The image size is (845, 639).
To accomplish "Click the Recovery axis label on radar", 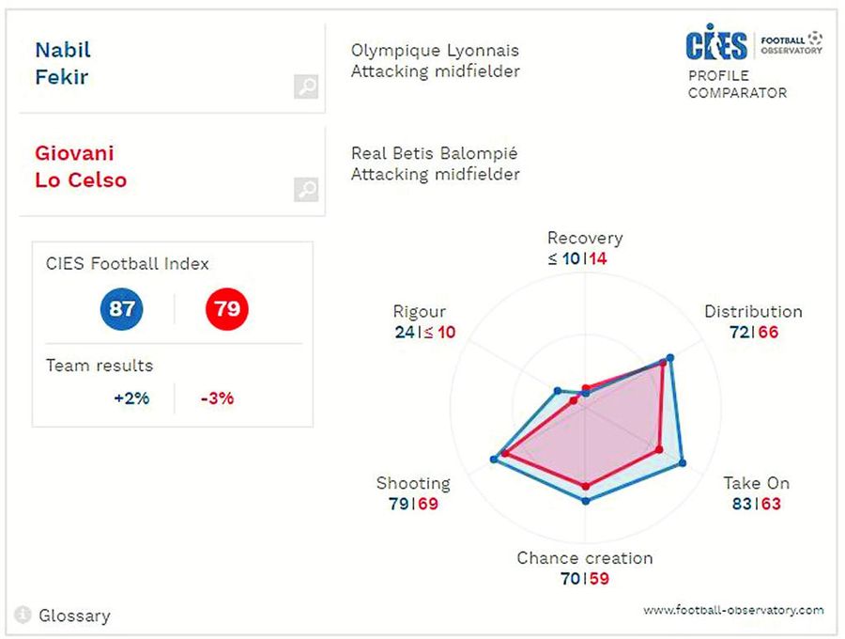I will coord(584,239).
